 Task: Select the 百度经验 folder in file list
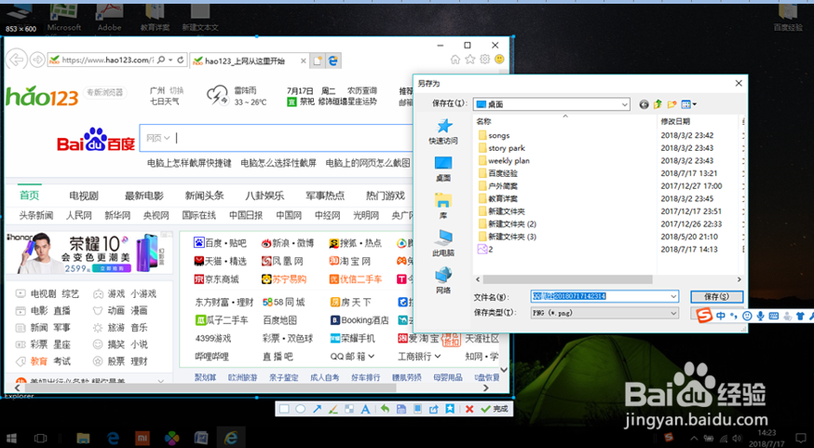(x=497, y=173)
